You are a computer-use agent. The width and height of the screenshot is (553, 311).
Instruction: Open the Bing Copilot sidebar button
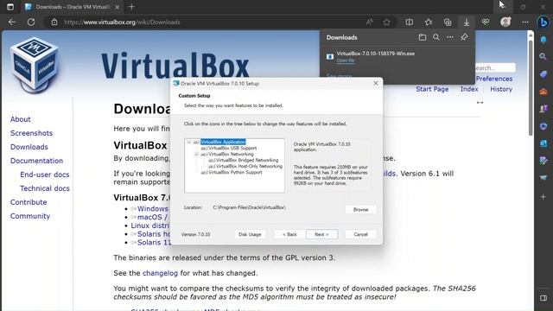coord(543,22)
